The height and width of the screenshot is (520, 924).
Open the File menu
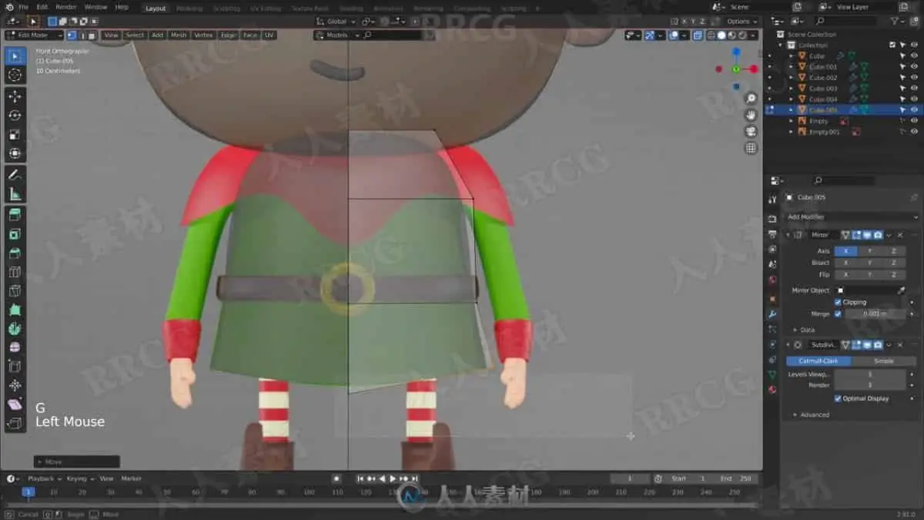coord(23,7)
